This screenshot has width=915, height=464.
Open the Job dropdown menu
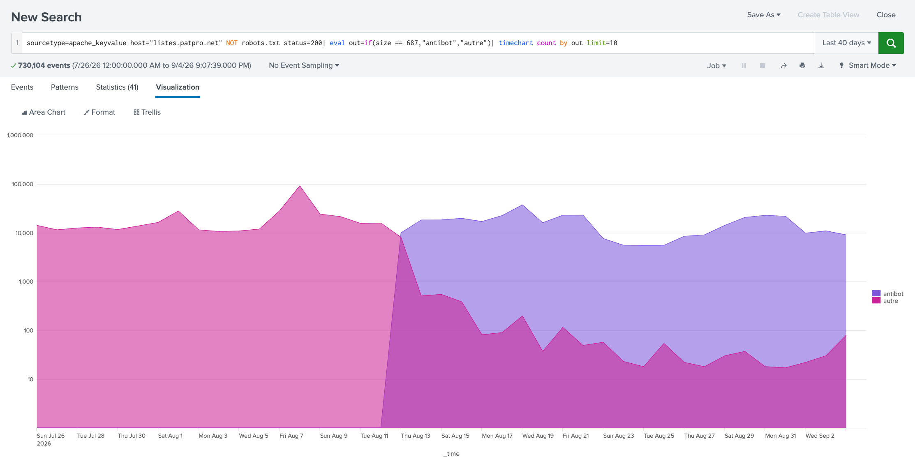coord(716,66)
